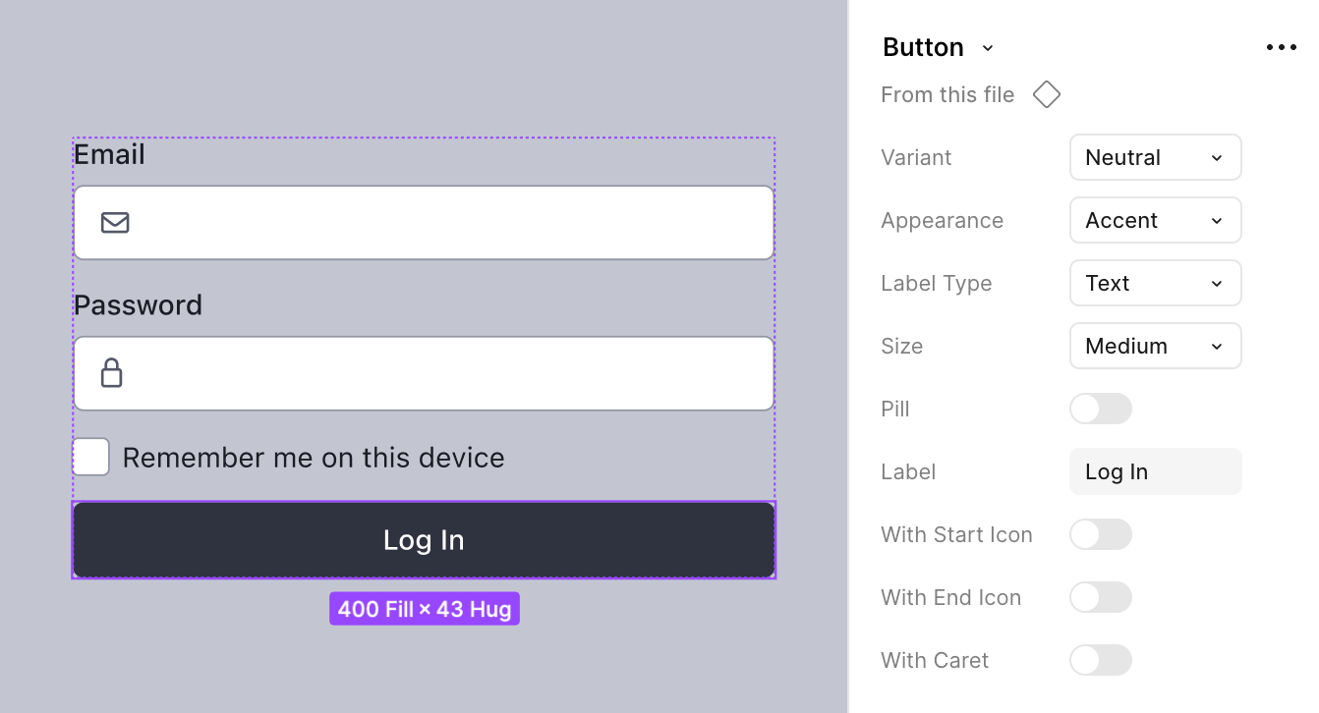Image resolution: width=1319 pixels, height=713 pixels.
Task: Switch on the With Caret toggle
Action: 1100,660
